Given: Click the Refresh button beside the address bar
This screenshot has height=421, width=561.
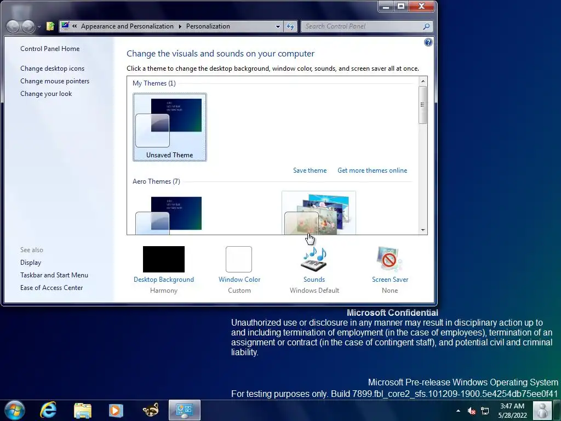Looking at the screenshot, I should tap(290, 26).
